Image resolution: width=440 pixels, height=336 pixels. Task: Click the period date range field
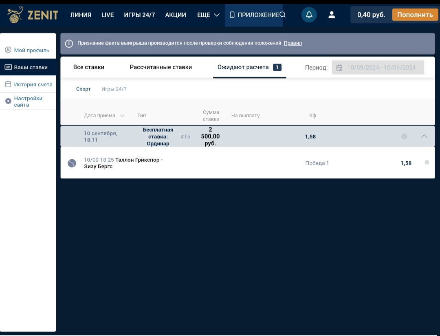coord(381,68)
